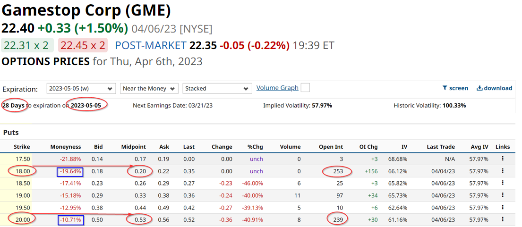This screenshot has height=227, width=522.
Task: Open links menu for 18.50 strike row
Action: (503, 183)
